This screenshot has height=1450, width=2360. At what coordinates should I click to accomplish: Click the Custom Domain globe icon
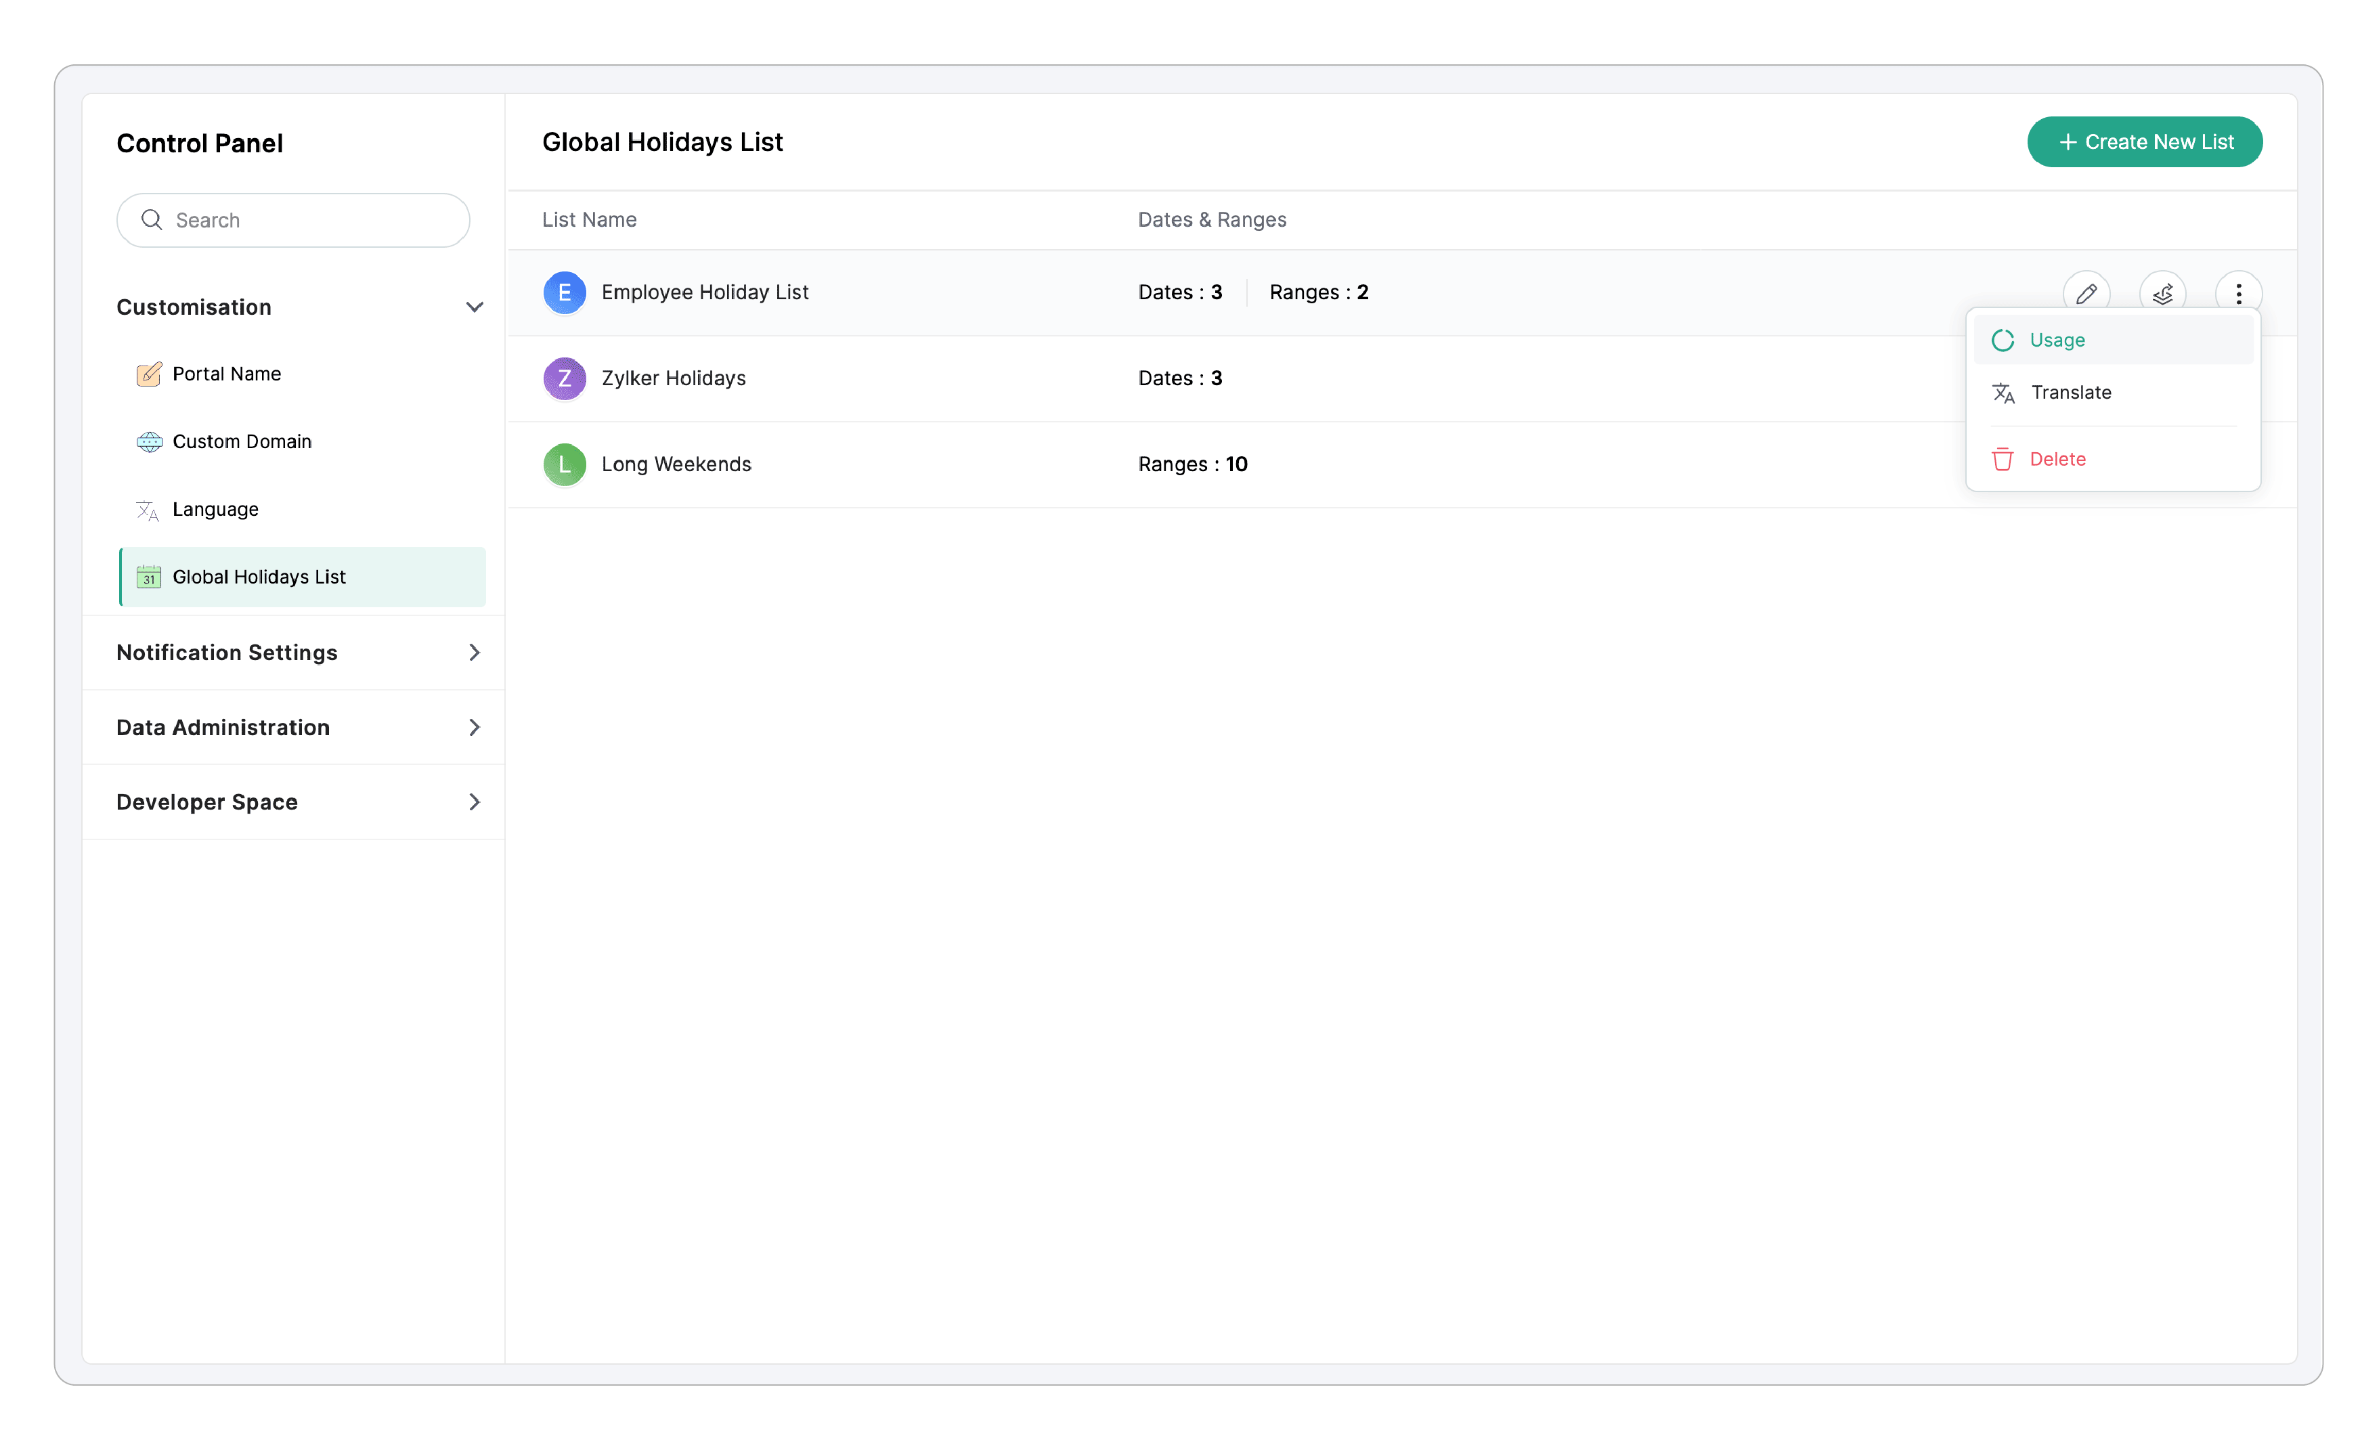pyautogui.click(x=149, y=442)
